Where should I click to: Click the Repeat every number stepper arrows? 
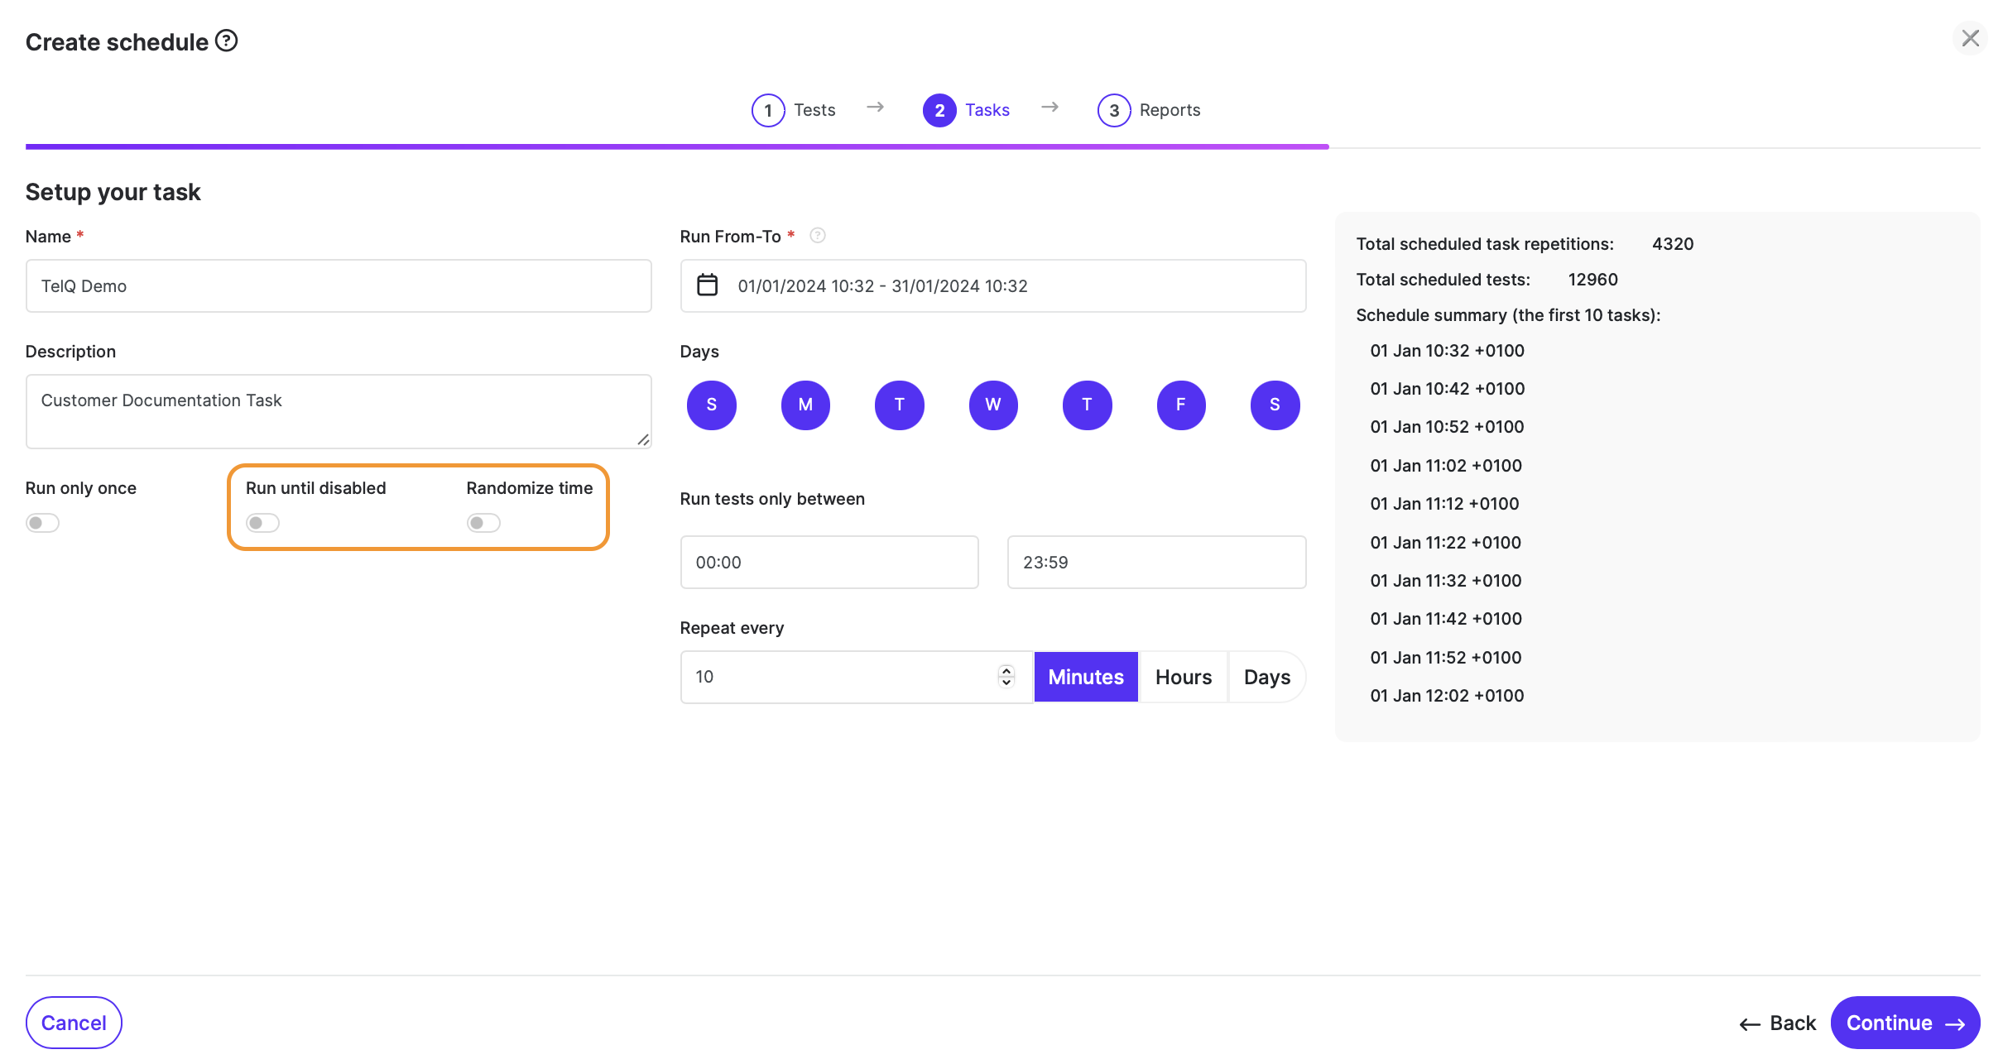click(x=1006, y=677)
